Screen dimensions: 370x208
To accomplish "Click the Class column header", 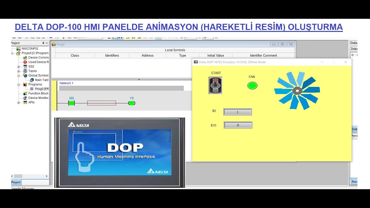I will point(75,55).
